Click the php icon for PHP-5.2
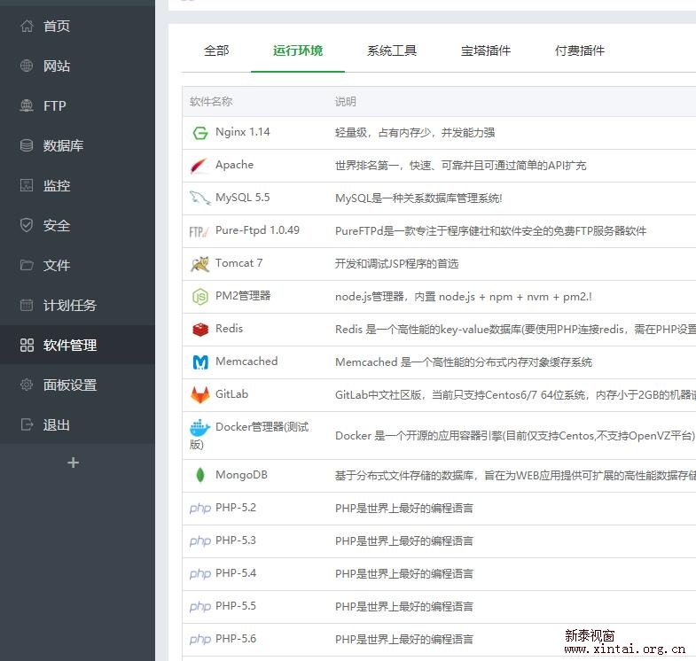Viewport: 696px width, 661px height. (200, 509)
